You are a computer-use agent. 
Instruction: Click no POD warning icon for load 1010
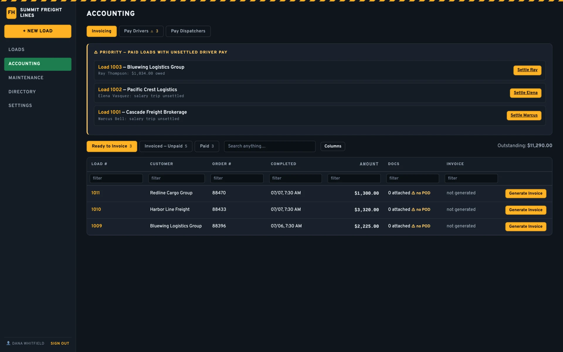[x=413, y=209]
